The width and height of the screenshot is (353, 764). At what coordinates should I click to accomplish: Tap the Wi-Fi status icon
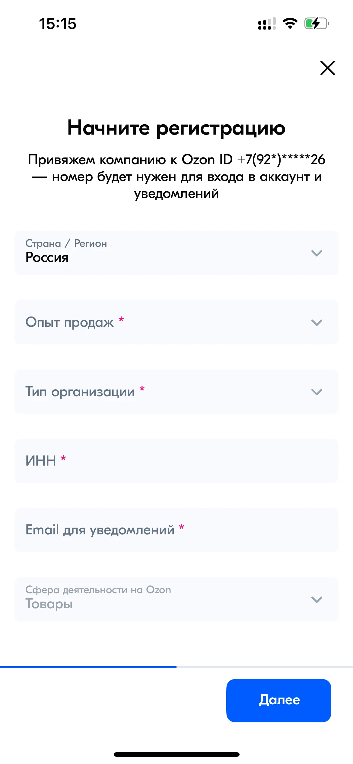[x=290, y=24]
